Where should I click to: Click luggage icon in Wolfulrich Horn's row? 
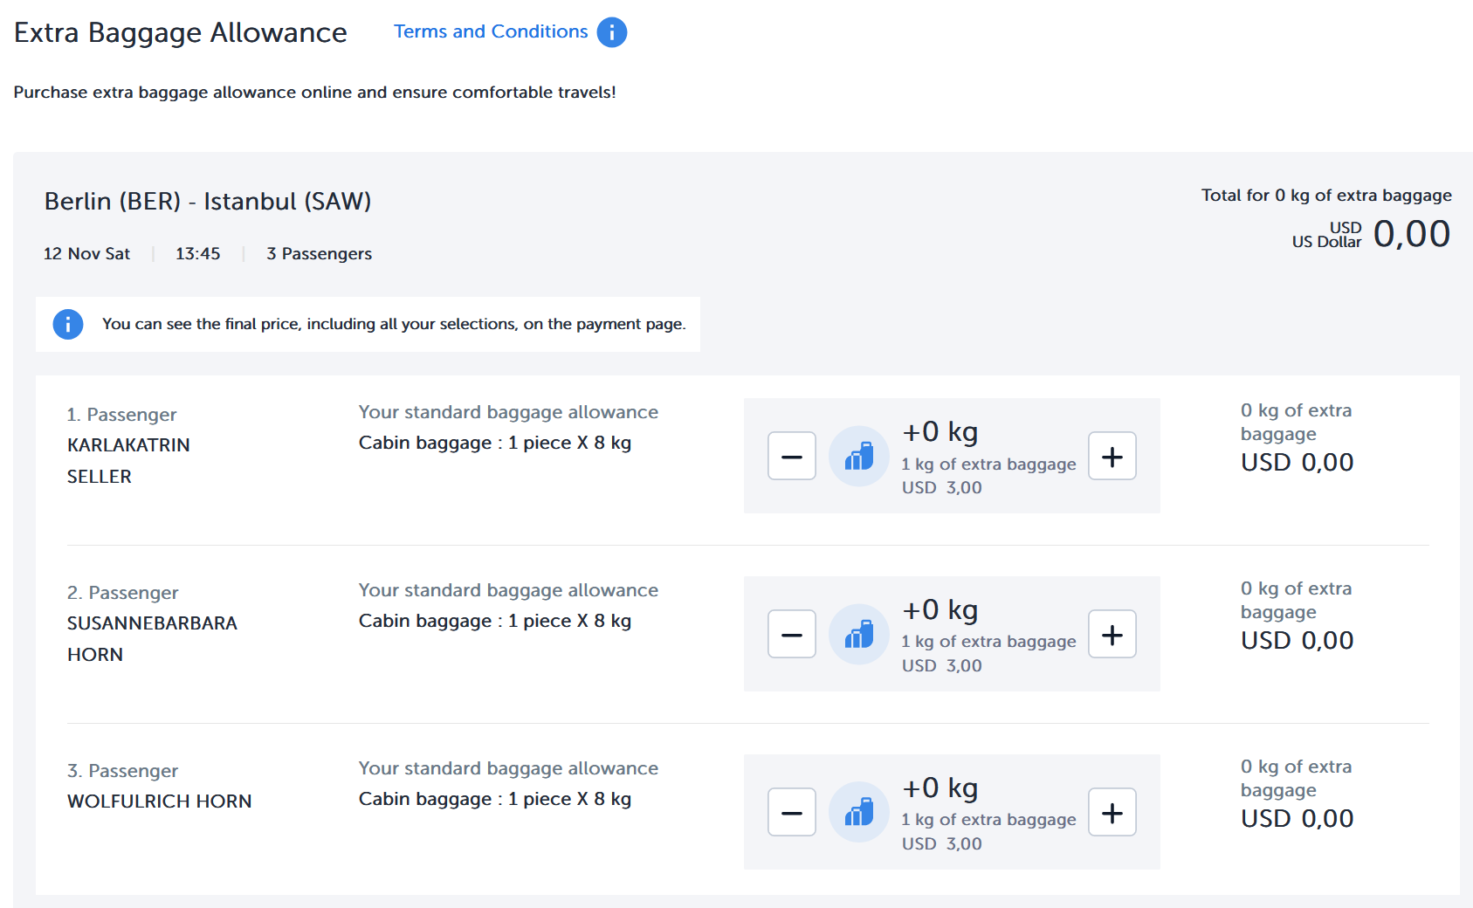(x=858, y=812)
